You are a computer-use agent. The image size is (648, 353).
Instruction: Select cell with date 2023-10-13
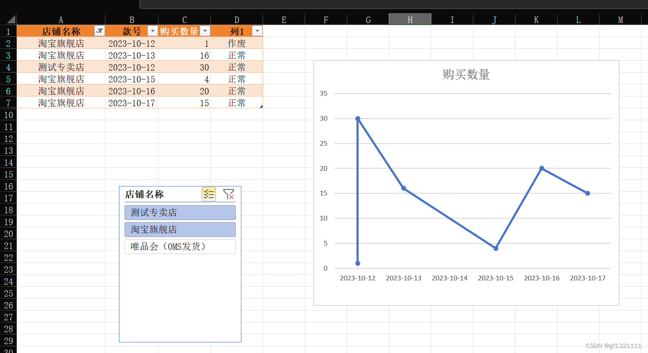[132, 55]
